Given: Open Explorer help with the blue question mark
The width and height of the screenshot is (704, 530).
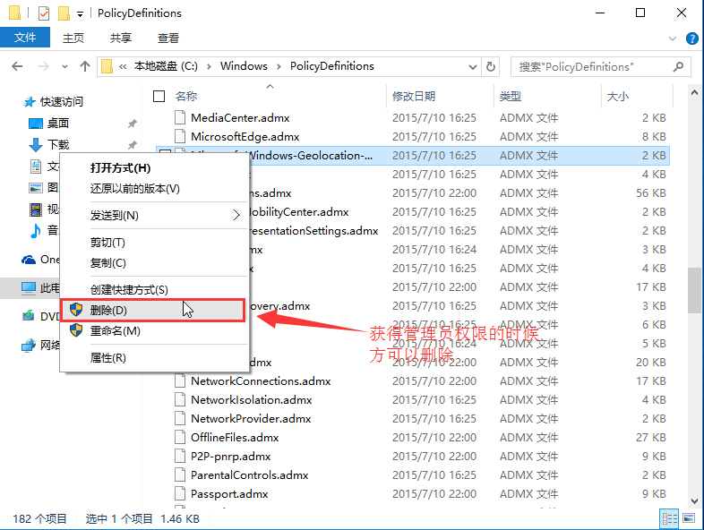Looking at the screenshot, I should coord(691,38).
